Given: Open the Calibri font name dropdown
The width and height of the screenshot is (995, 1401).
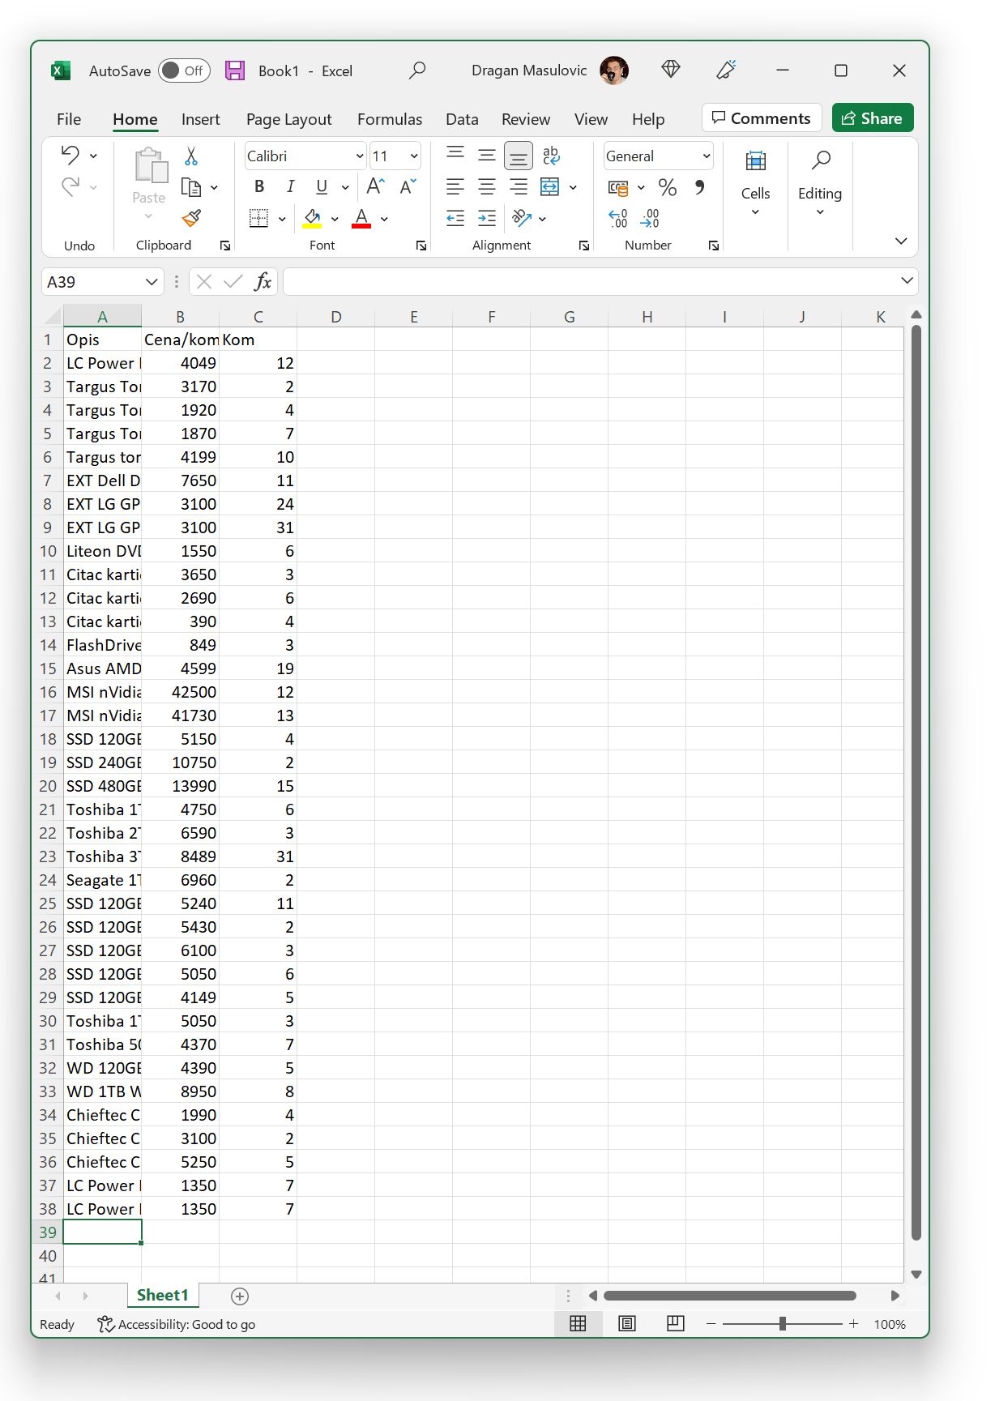Looking at the screenshot, I should click(360, 156).
